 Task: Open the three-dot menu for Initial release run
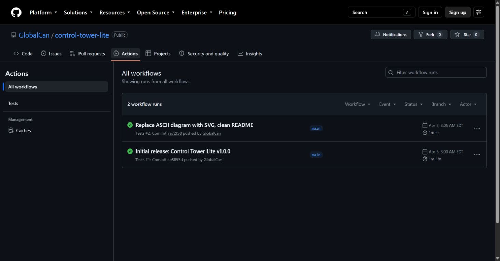(477, 155)
